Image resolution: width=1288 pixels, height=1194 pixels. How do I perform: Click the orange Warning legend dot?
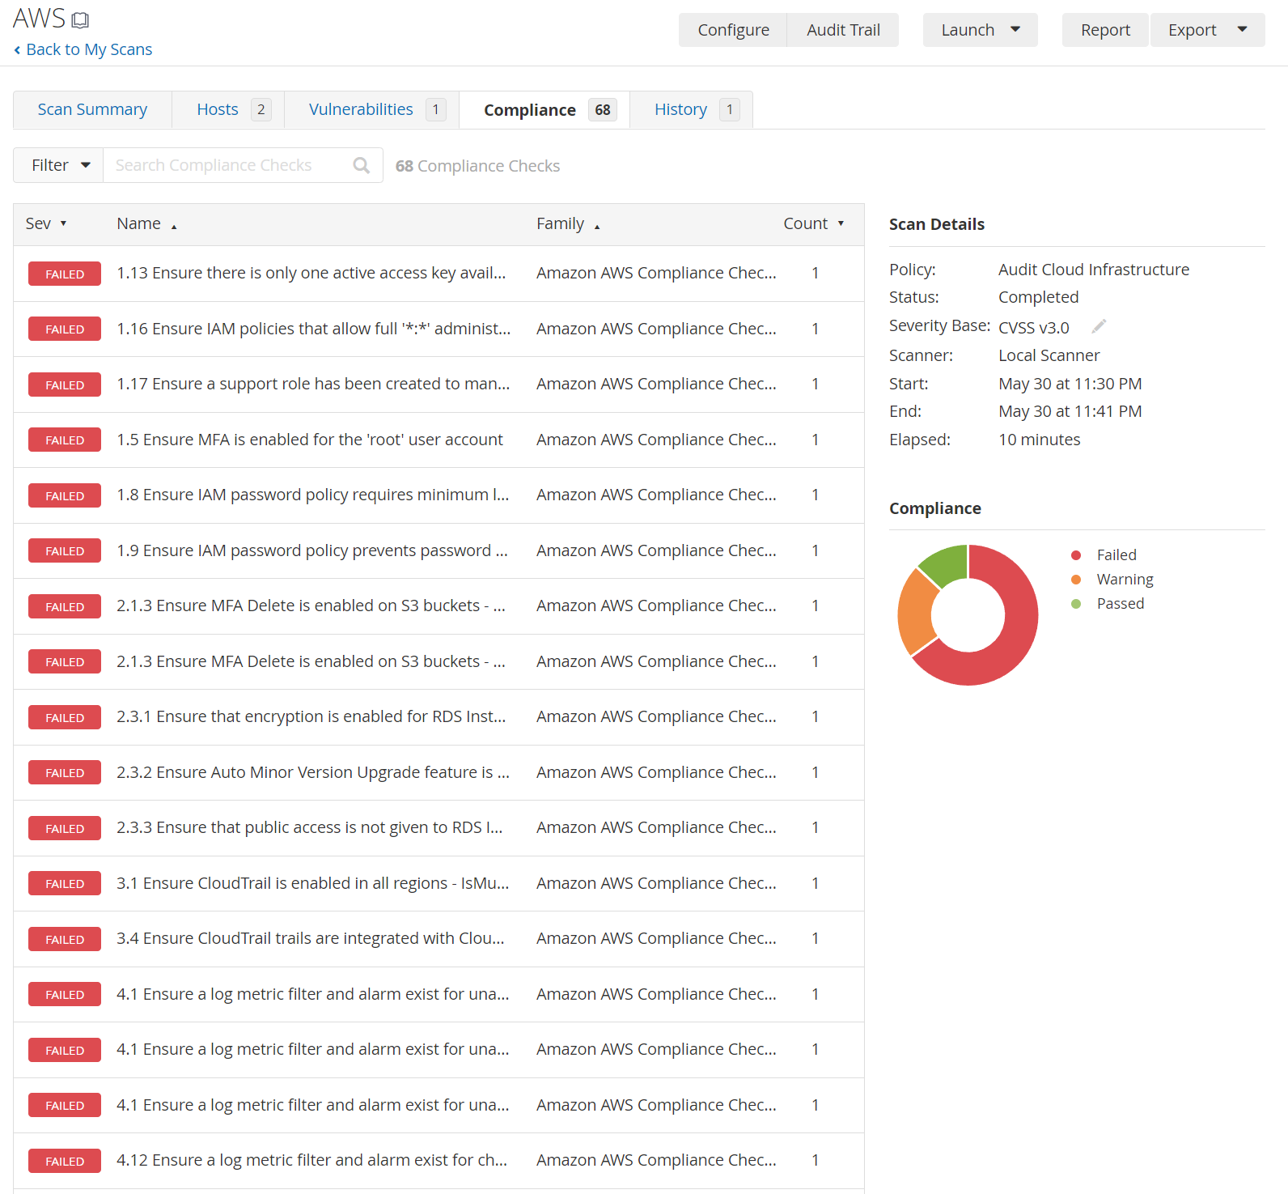pos(1076,579)
